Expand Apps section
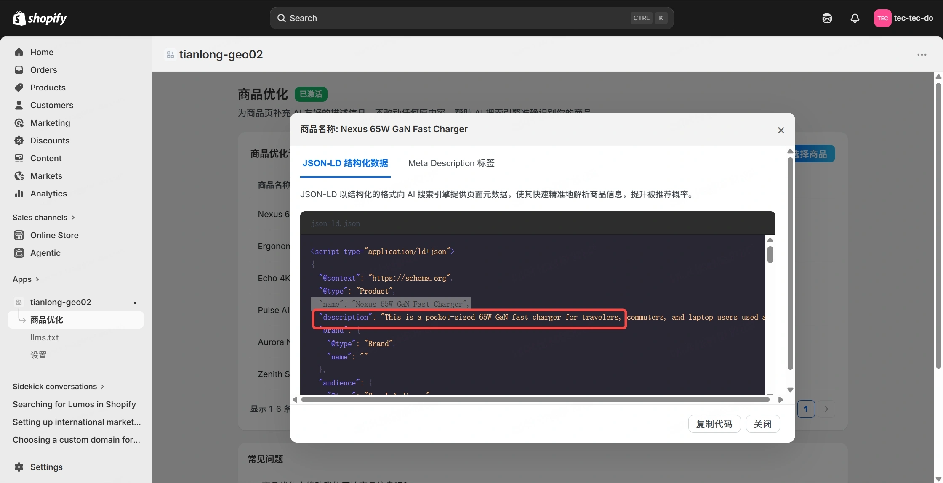The height and width of the screenshot is (483, 943). pyautogui.click(x=26, y=279)
